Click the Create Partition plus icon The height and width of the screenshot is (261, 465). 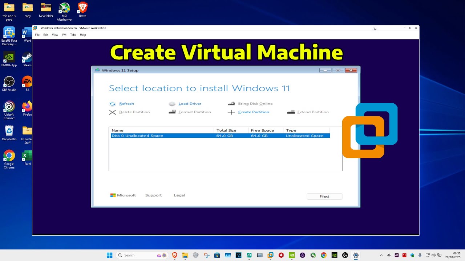click(x=231, y=112)
